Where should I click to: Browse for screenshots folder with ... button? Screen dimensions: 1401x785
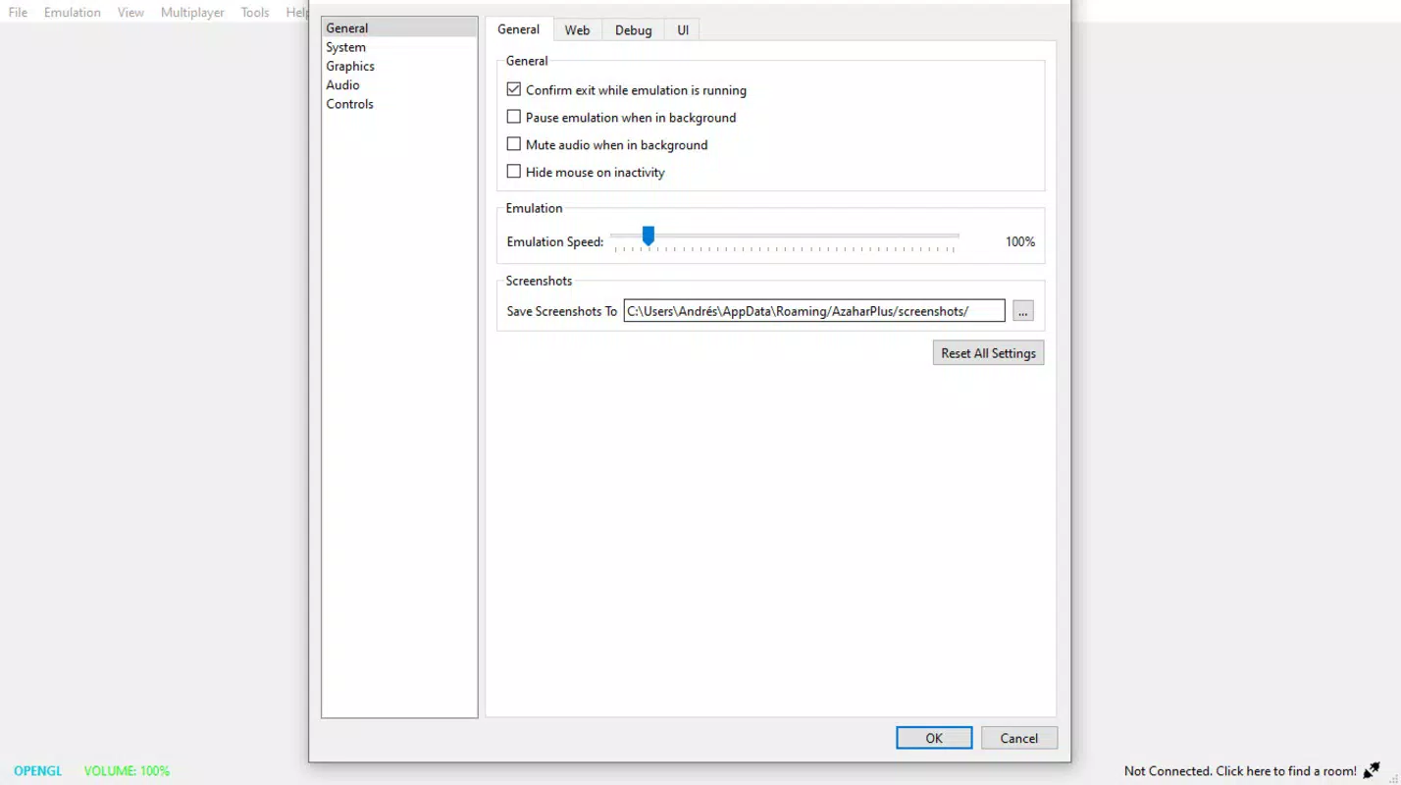1022,311
